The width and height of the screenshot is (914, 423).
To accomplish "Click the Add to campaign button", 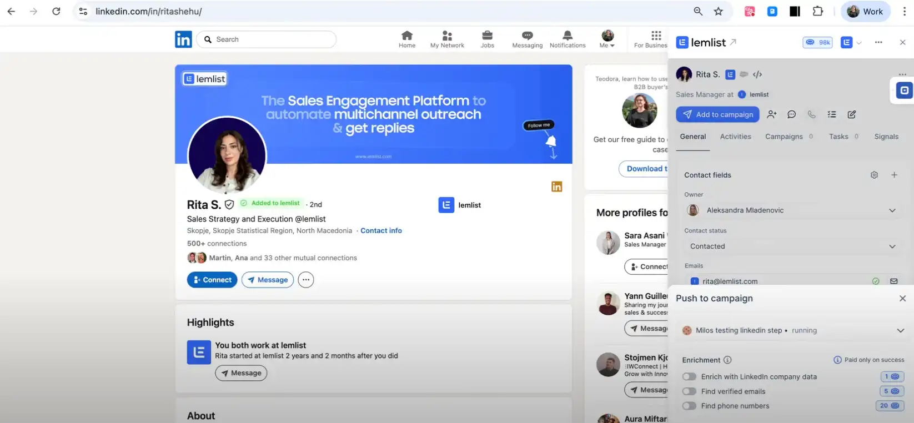I will (x=717, y=114).
